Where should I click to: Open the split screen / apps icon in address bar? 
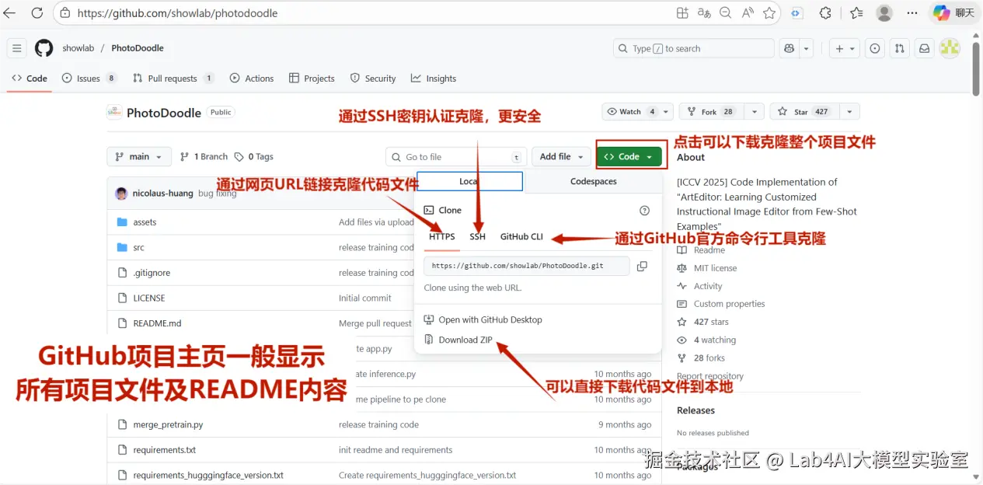pyautogui.click(x=682, y=13)
